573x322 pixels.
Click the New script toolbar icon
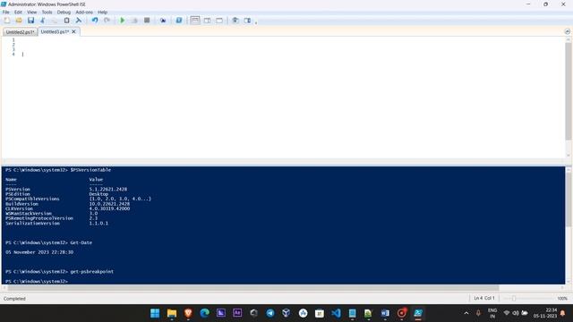pyautogui.click(x=7, y=21)
